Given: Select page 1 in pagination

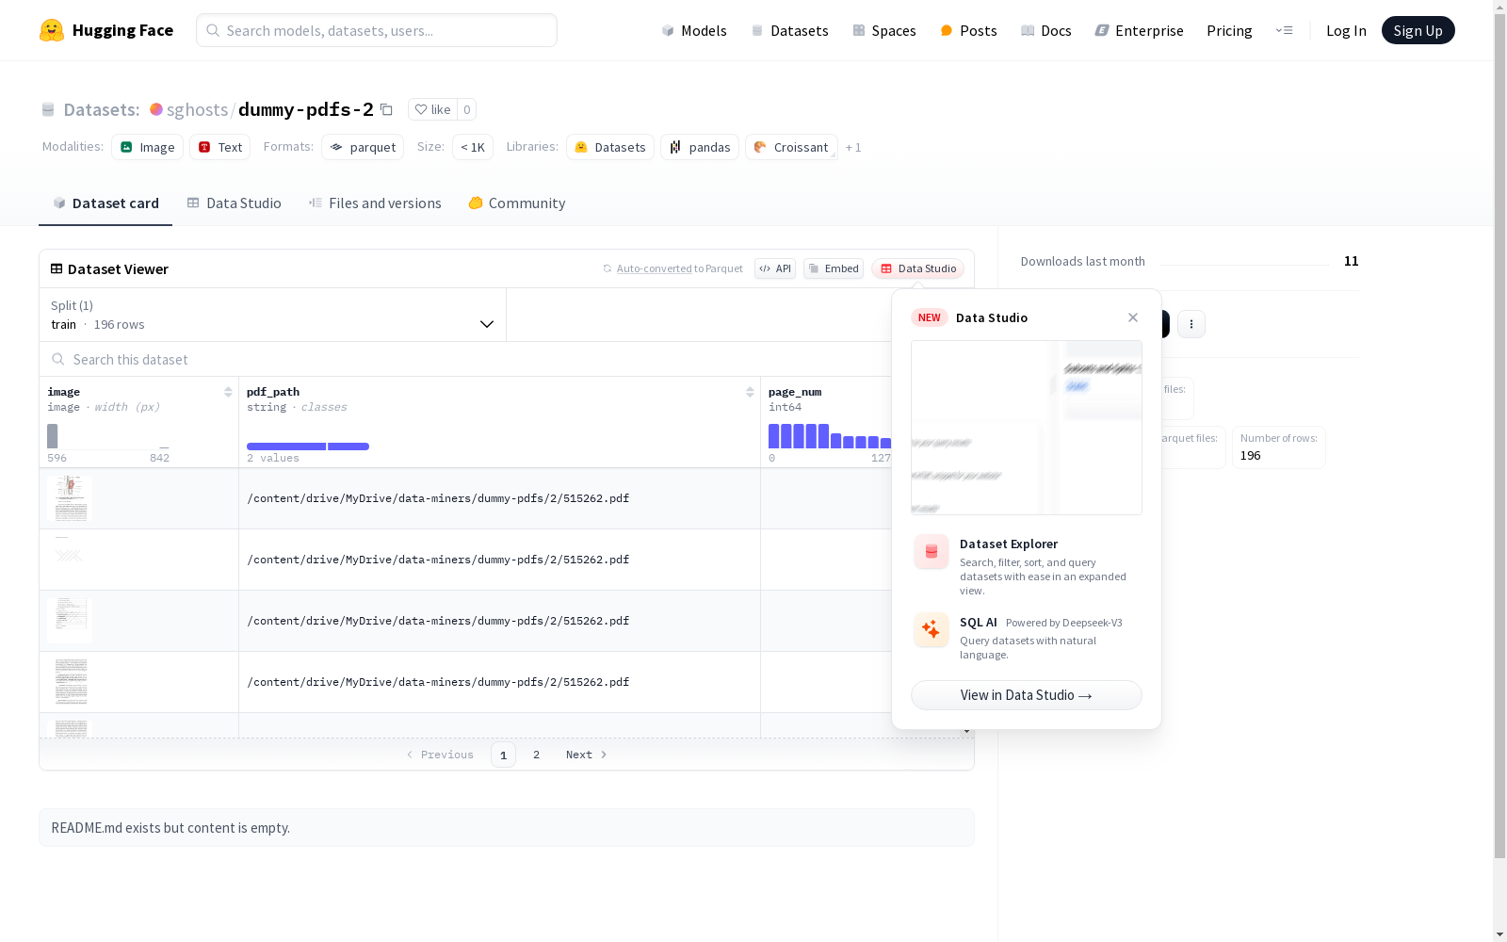Looking at the screenshot, I should point(503,755).
